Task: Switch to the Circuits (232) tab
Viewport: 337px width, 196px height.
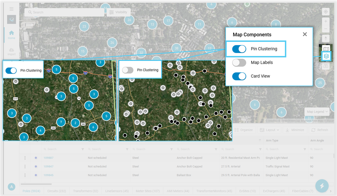Action: point(57,191)
